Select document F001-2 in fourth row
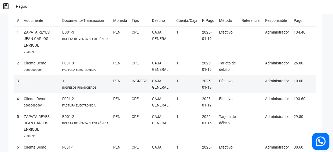This screenshot has width=333, height=152. 68,99
